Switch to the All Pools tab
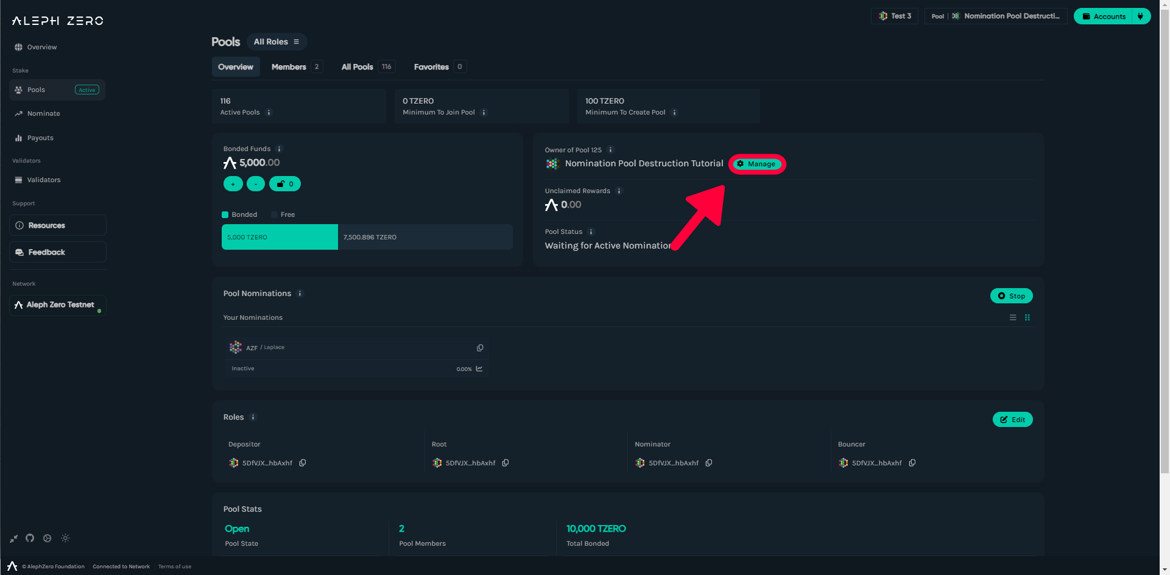Screen dimensions: 1170x575 (x=358, y=67)
